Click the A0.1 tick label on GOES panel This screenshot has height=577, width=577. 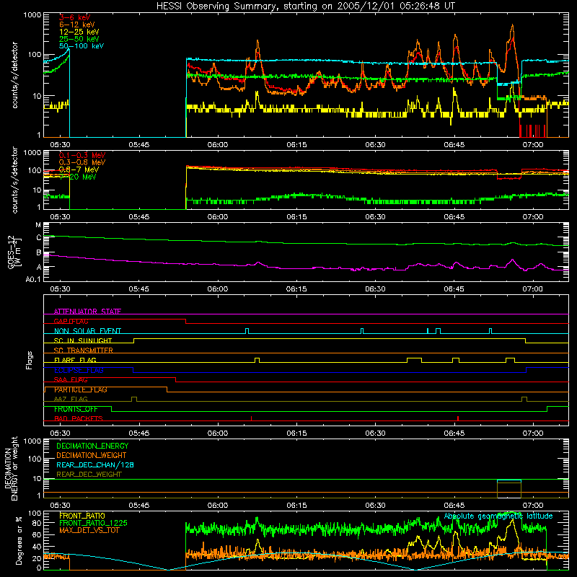click(x=33, y=280)
